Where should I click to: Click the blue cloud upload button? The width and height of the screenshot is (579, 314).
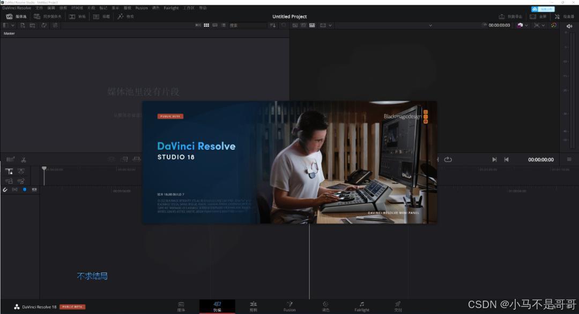coord(543,9)
